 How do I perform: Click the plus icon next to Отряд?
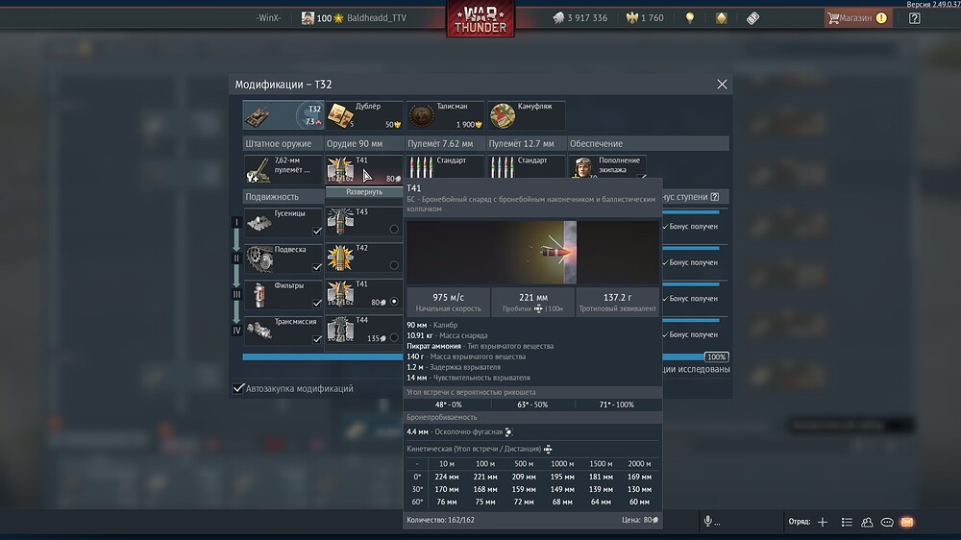tap(823, 522)
